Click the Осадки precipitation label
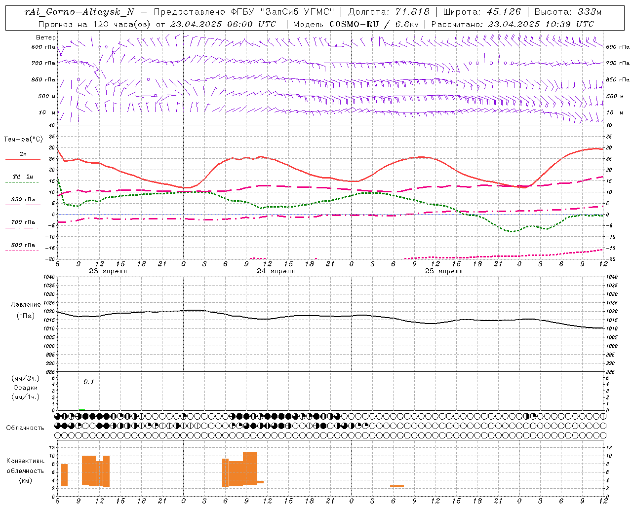632x505 pixels. tap(25, 388)
